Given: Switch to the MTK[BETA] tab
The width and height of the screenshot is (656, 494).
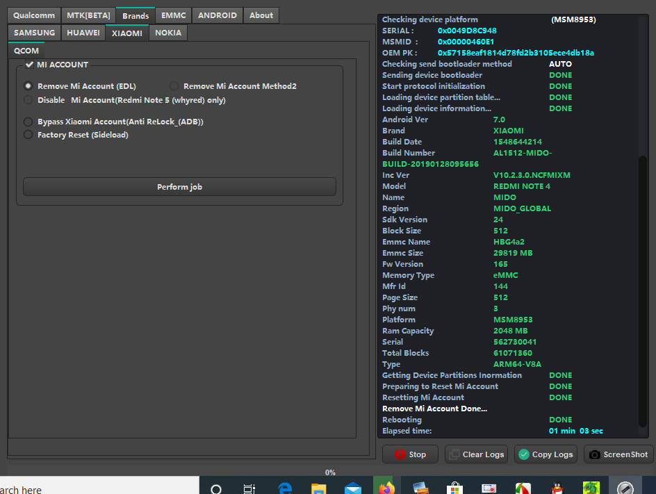Looking at the screenshot, I should (88, 15).
